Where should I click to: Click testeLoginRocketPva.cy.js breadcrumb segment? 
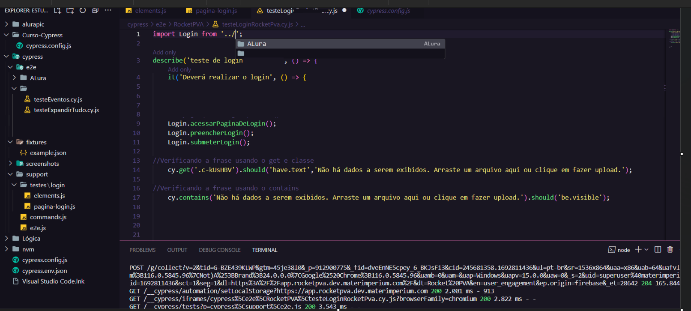tap(257, 24)
